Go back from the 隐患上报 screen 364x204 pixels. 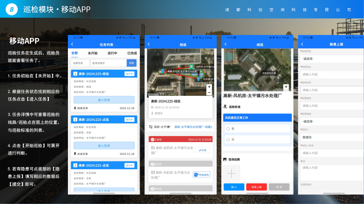tap(302, 44)
